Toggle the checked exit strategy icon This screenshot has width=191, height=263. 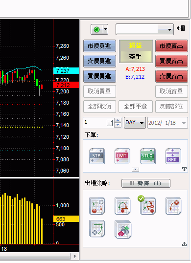(148, 206)
